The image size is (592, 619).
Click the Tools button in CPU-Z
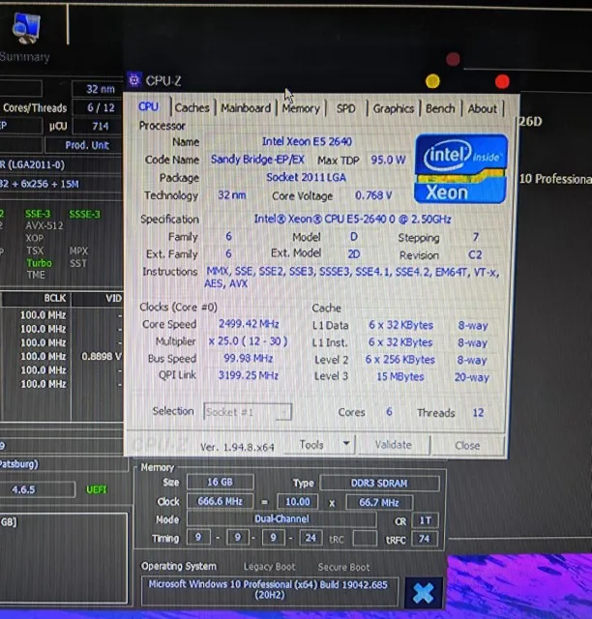click(x=311, y=445)
